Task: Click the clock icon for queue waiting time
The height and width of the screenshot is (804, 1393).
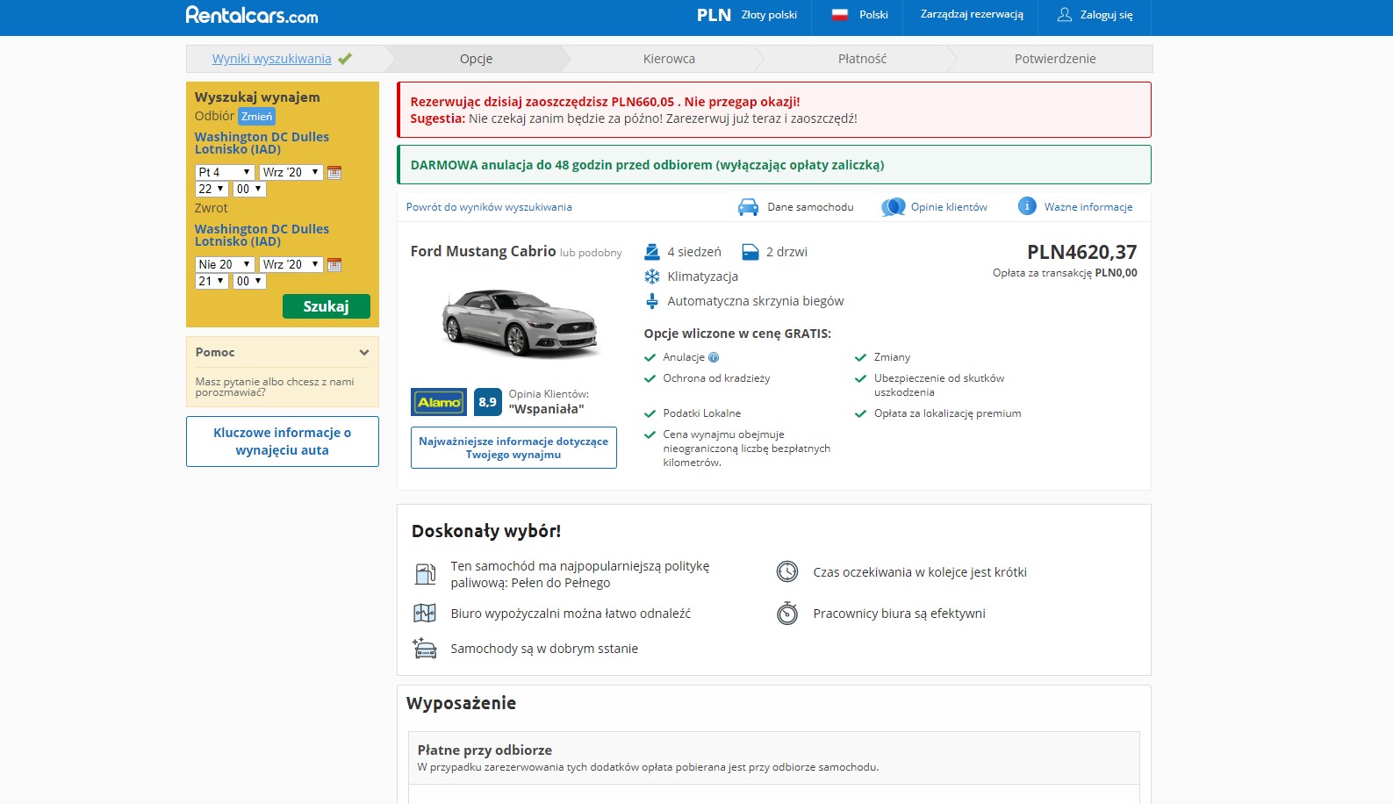Action: (x=787, y=572)
